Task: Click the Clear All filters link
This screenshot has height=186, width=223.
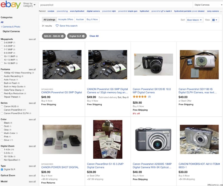Action: pos(94,36)
